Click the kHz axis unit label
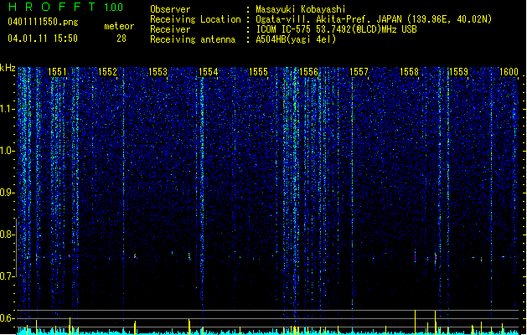 (8, 68)
